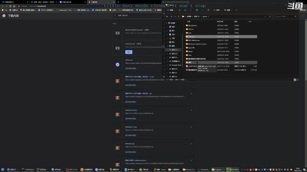Open the recent locations dropdown arrow
The image size is (307, 172).
coord(175,16)
